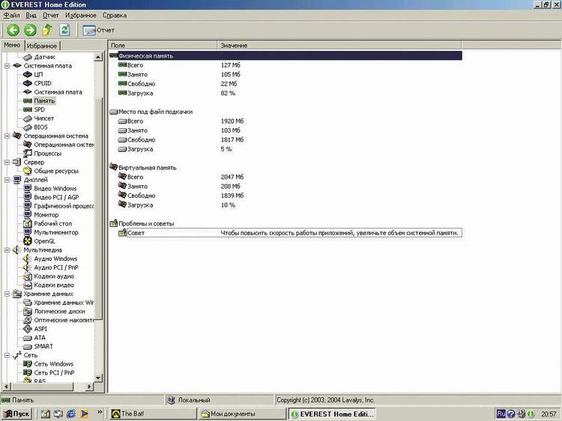Click the Refresh toolbar icon
The width and height of the screenshot is (562, 421).
coord(64,30)
